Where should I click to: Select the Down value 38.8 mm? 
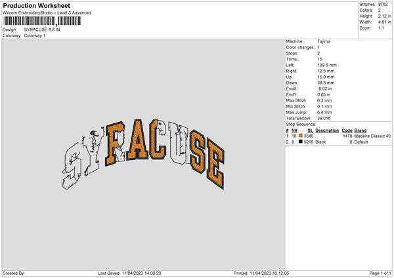point(326,83)
